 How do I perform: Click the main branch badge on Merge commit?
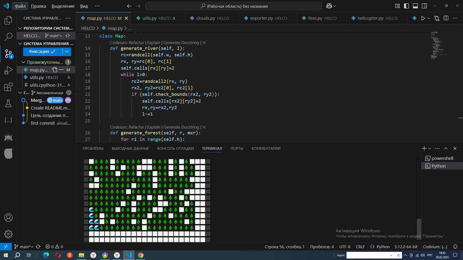tap(55, 100)
